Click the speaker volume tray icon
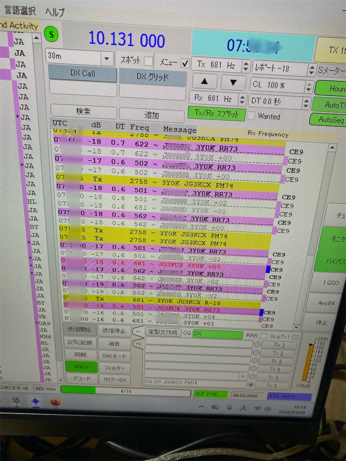The width and height of the screenshot is (346, 461). click(268, 409)
